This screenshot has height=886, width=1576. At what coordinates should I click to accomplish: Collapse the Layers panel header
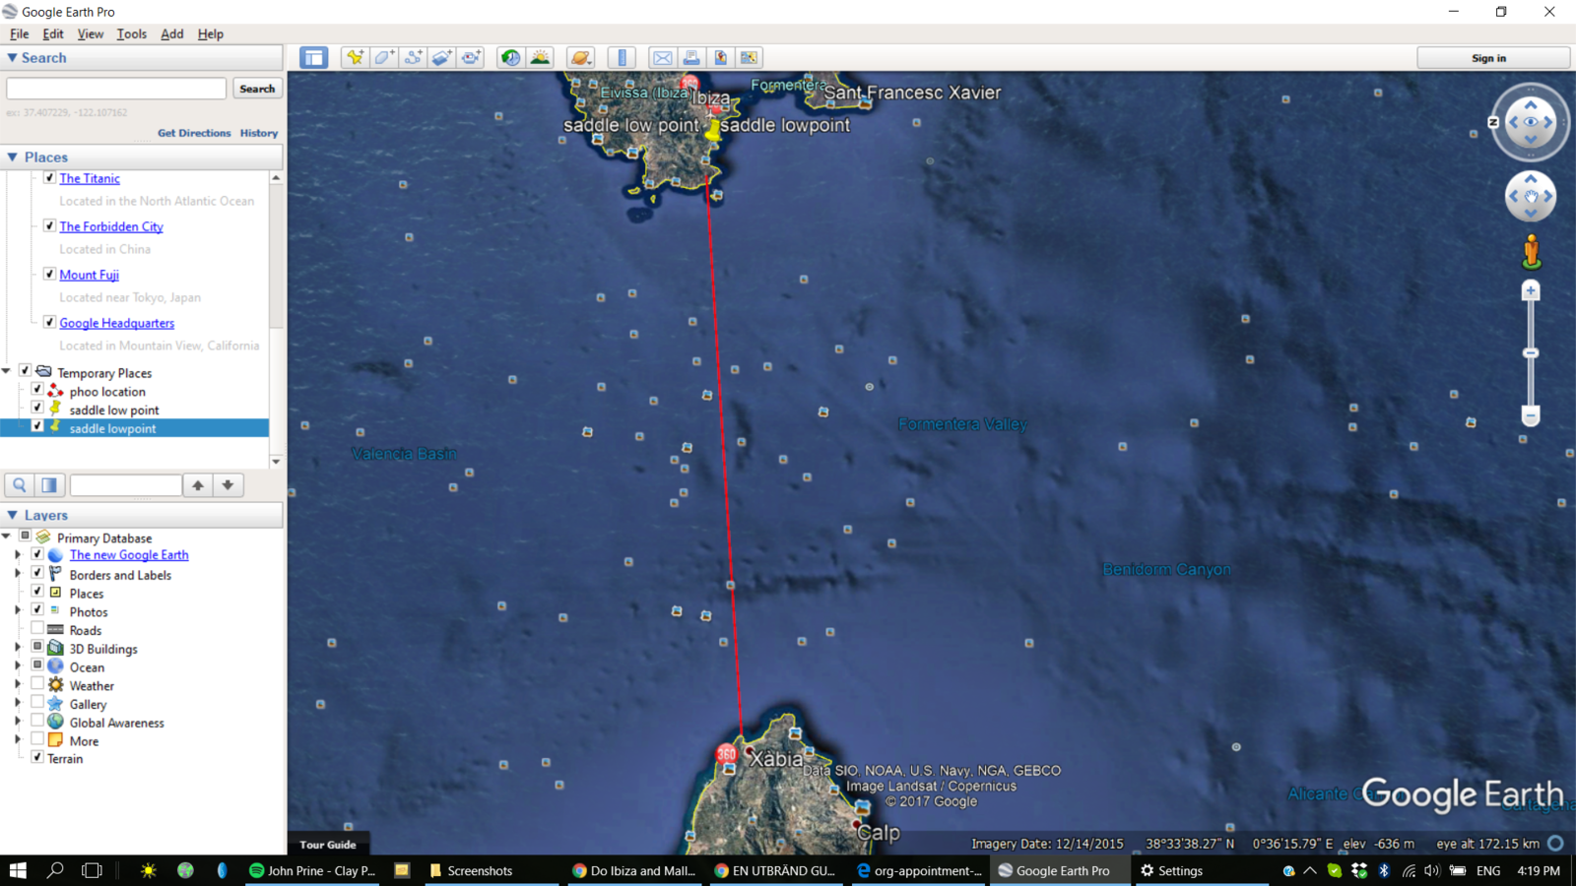point(13,515)
